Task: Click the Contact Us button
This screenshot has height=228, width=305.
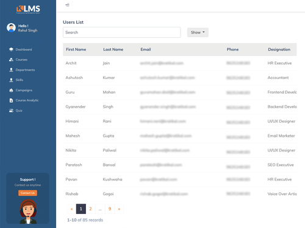Action: pyautogui.click(x=27, y=193)
